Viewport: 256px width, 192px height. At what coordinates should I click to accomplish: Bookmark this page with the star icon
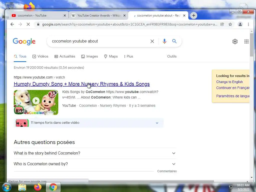click(230, 24)
